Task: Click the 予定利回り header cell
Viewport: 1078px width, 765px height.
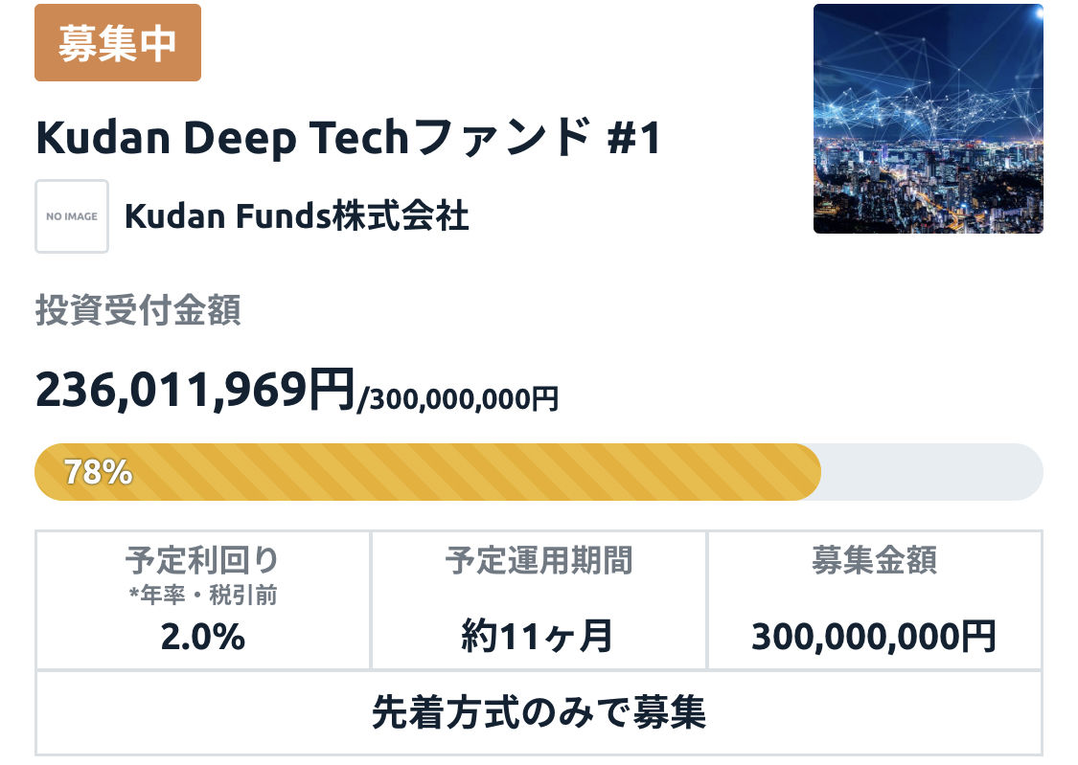Action: click(203, 560)
